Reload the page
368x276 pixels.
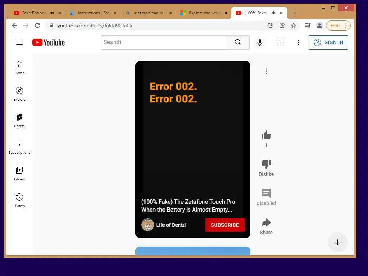click(37, 26)
